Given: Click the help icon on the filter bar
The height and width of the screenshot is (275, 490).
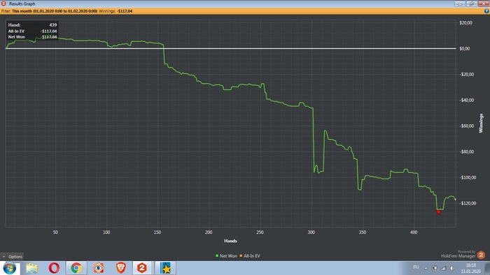Looking at the screenshot, I should (x=486, y=11).
